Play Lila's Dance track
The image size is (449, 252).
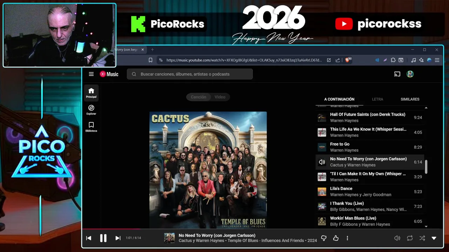click(370, 191)
